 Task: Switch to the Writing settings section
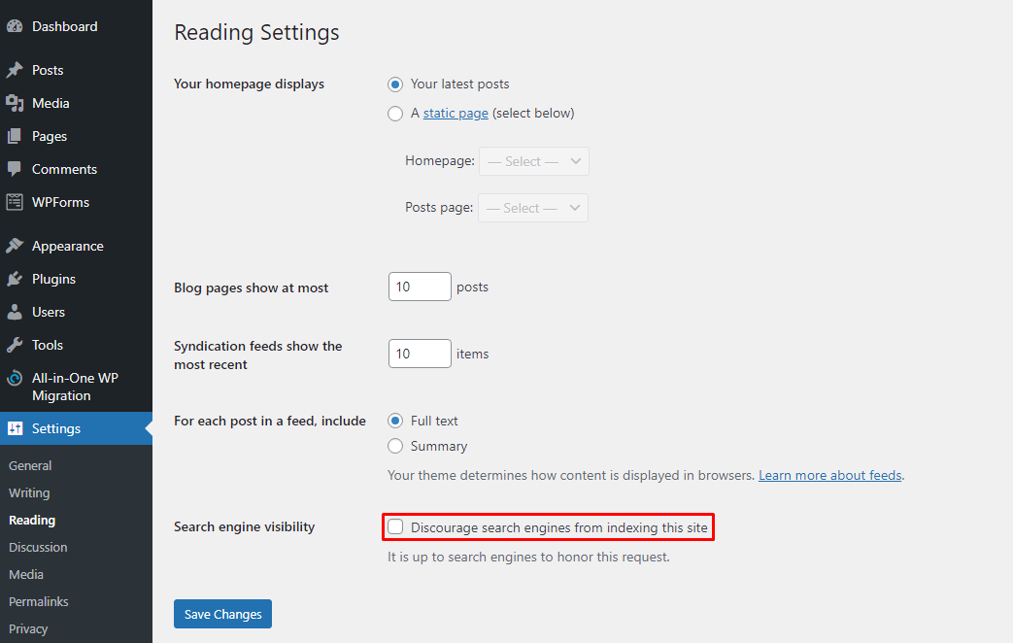tap(28, 492)
